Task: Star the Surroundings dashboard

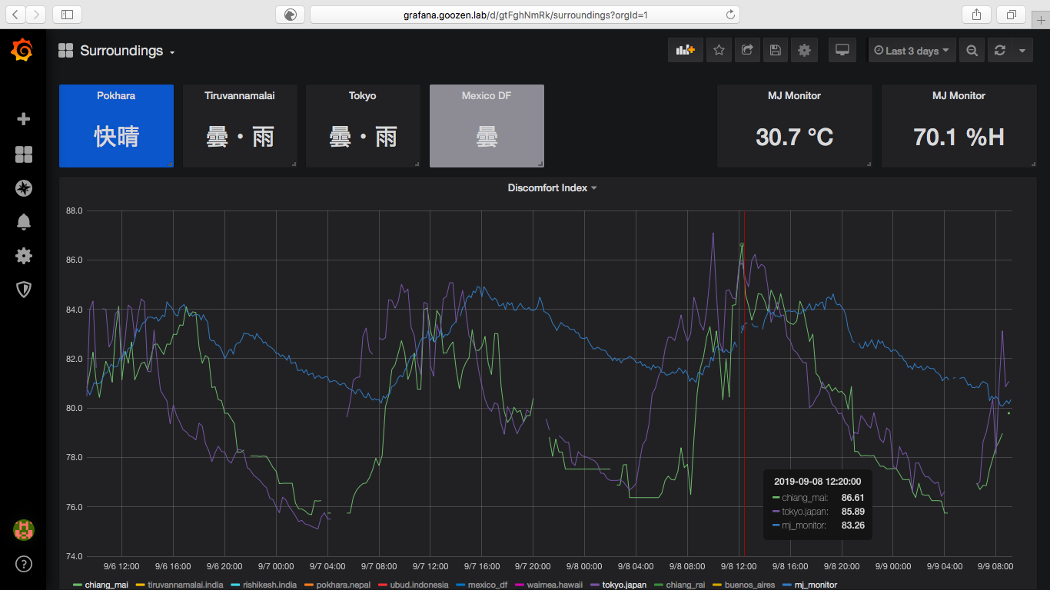Action: pyautogui.click(x=719, y=51)
